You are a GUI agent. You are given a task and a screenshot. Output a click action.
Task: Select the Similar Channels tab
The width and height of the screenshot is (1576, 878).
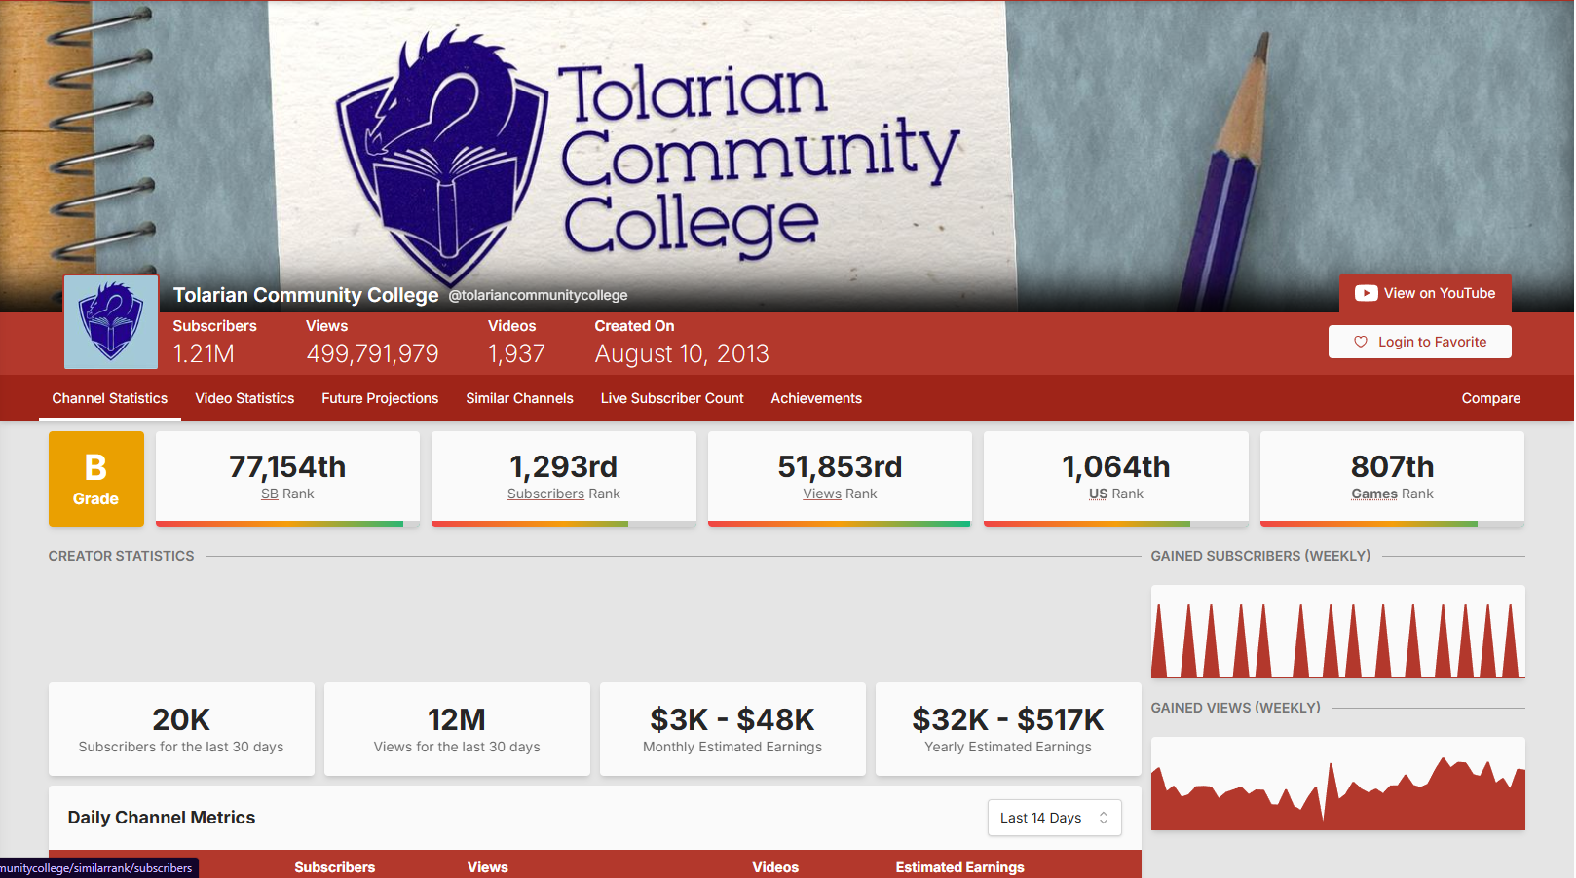519,398
